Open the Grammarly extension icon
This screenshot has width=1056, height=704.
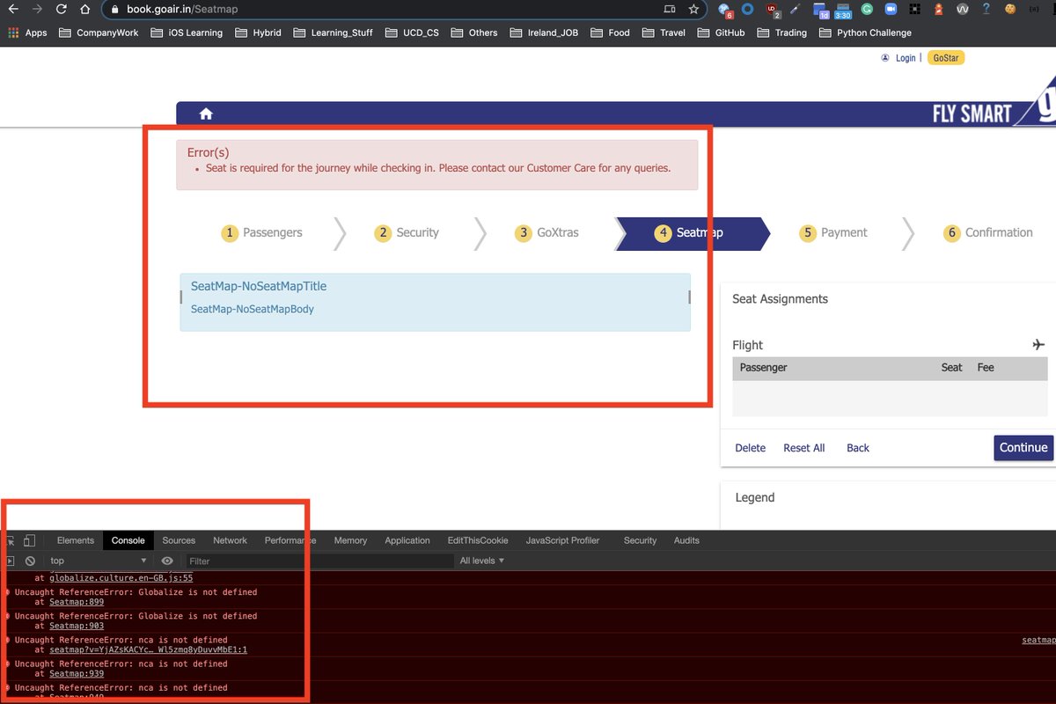[x=867, y=10]
